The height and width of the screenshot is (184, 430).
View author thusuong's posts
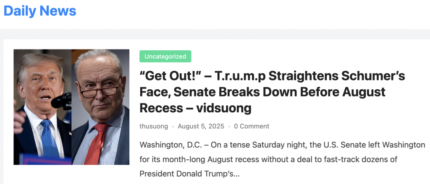click(x=154, y=126)
